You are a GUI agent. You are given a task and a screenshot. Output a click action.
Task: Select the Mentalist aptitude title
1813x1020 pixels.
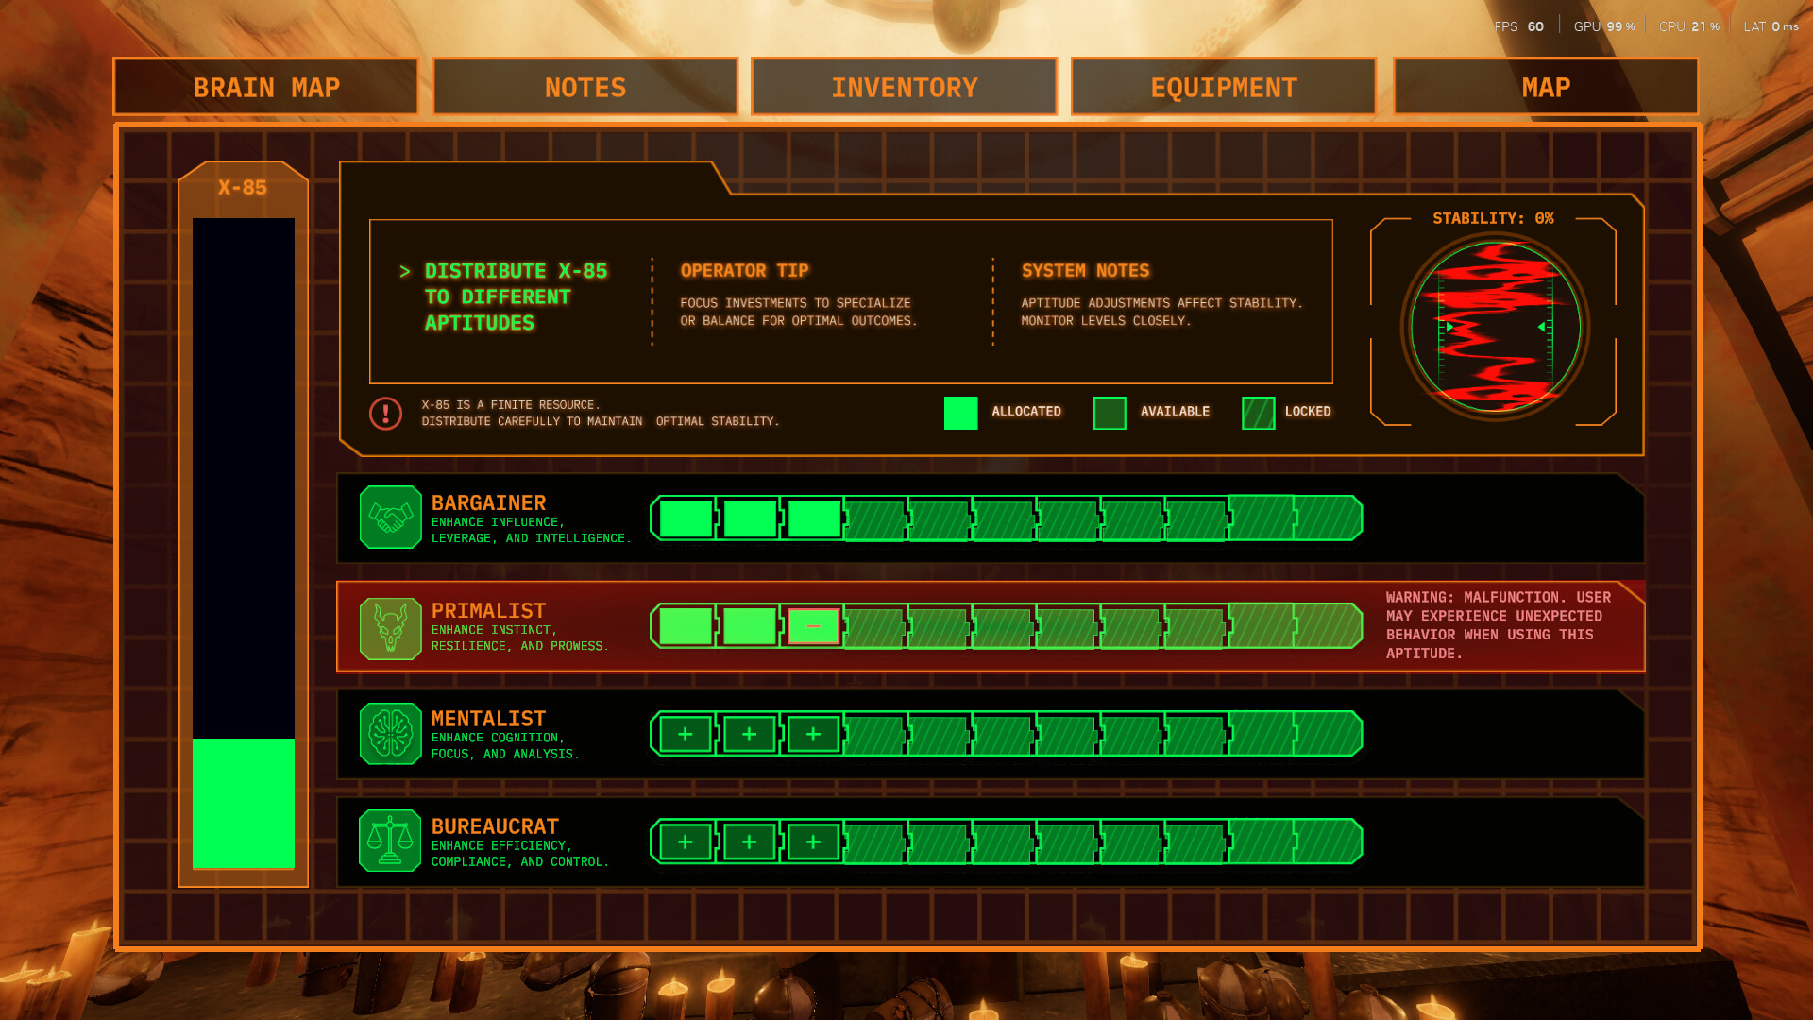488,719
